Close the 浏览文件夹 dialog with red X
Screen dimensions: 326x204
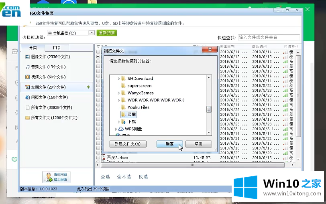(210, 49)
